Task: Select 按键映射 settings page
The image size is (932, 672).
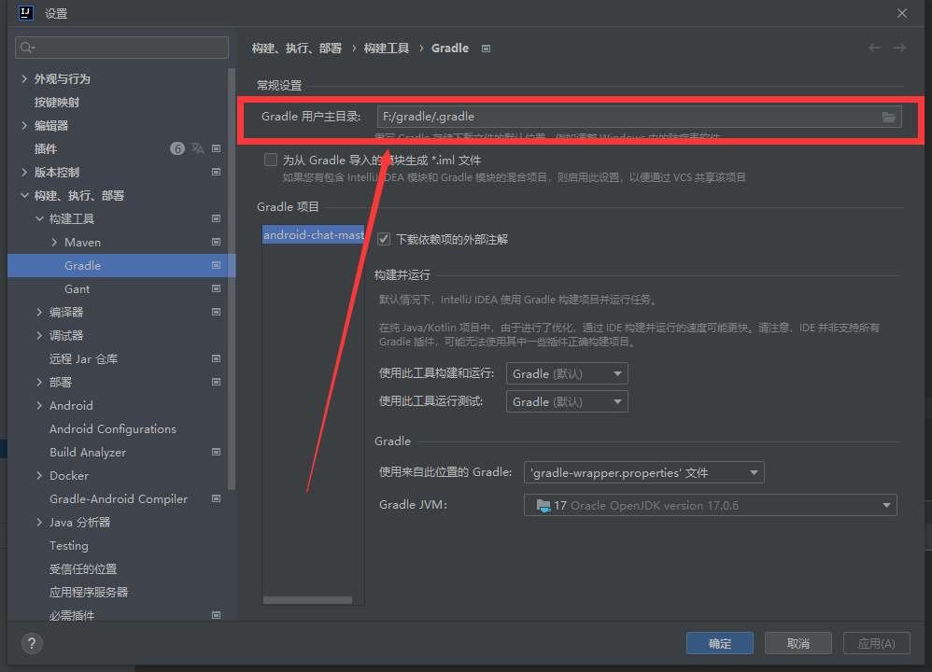Action: coord(57,102)
